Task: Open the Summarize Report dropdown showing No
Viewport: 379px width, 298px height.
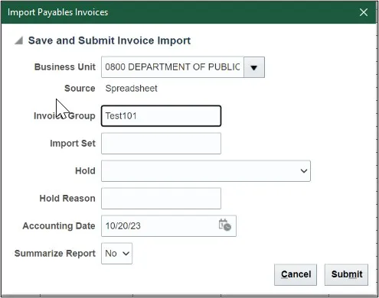Action: [x=116, y=253]
